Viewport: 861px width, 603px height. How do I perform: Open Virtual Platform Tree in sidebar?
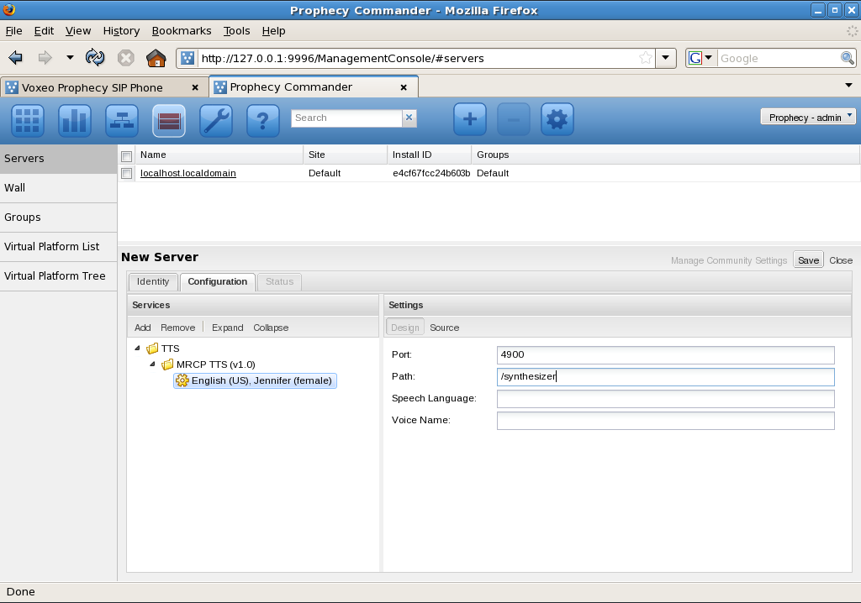[58, 276]
